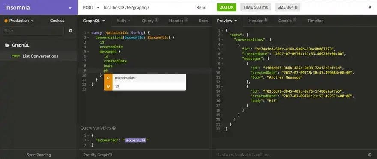377x159 pixels.
Task: Click the Sync Pending status
Action: tap(39, 155)
